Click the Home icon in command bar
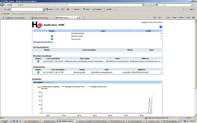Viewport: 197px width, 123px height. [x=155, y=18]
